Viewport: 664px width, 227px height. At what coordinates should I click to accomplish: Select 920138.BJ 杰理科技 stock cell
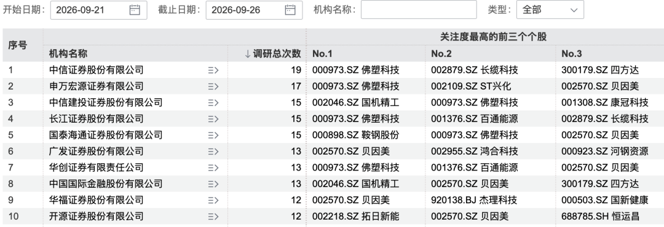[474, 201]
